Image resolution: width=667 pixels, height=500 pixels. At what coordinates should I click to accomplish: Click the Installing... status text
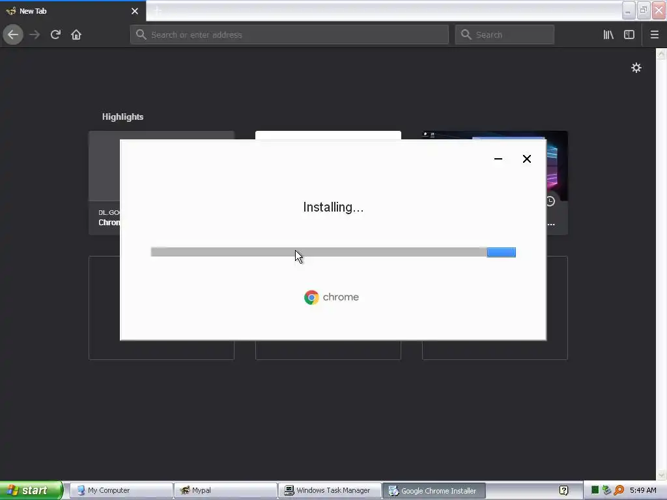click(333, 207)
